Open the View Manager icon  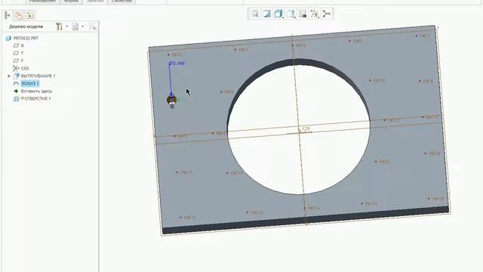point(303,14)
